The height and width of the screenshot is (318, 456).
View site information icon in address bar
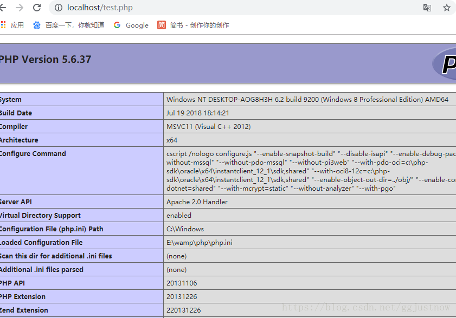59,8
